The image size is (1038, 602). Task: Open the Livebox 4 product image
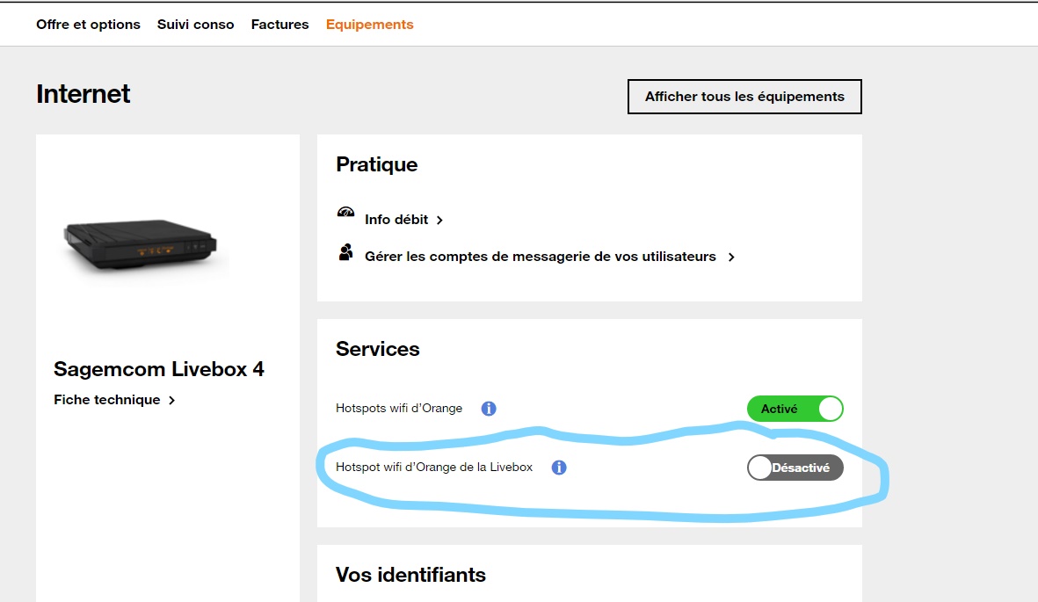(x=141, y=245)
